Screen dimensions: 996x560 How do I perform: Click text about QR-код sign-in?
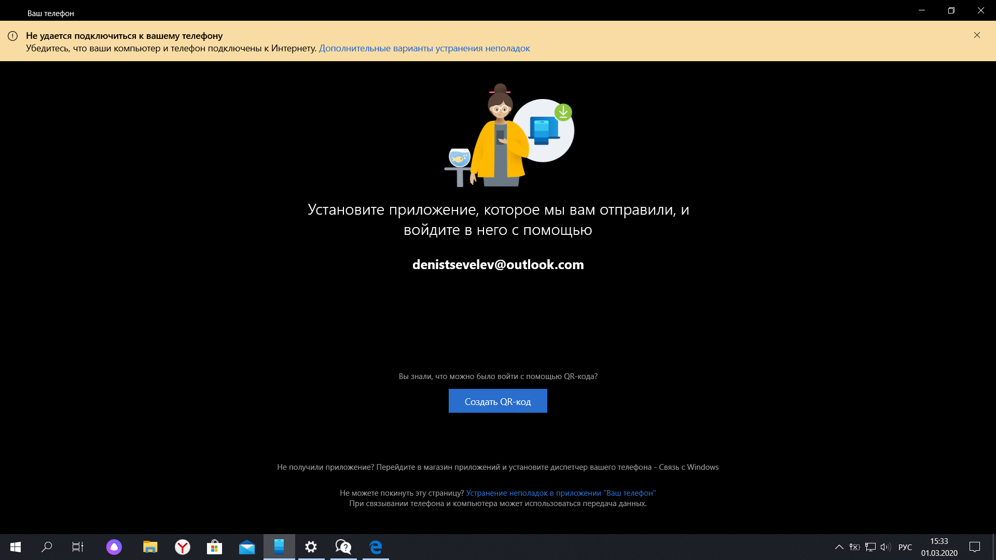pos(498,376)
